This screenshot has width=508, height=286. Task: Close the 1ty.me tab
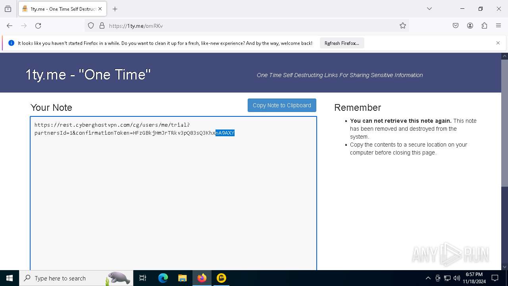(x=100, y=9)
